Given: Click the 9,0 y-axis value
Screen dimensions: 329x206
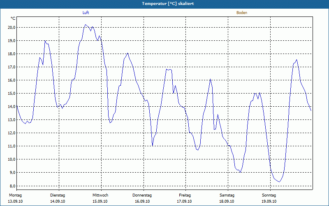Looking at the screenshot, I should tap(12, 172).
